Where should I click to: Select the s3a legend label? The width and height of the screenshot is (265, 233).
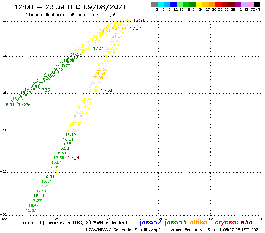point(247,222)
